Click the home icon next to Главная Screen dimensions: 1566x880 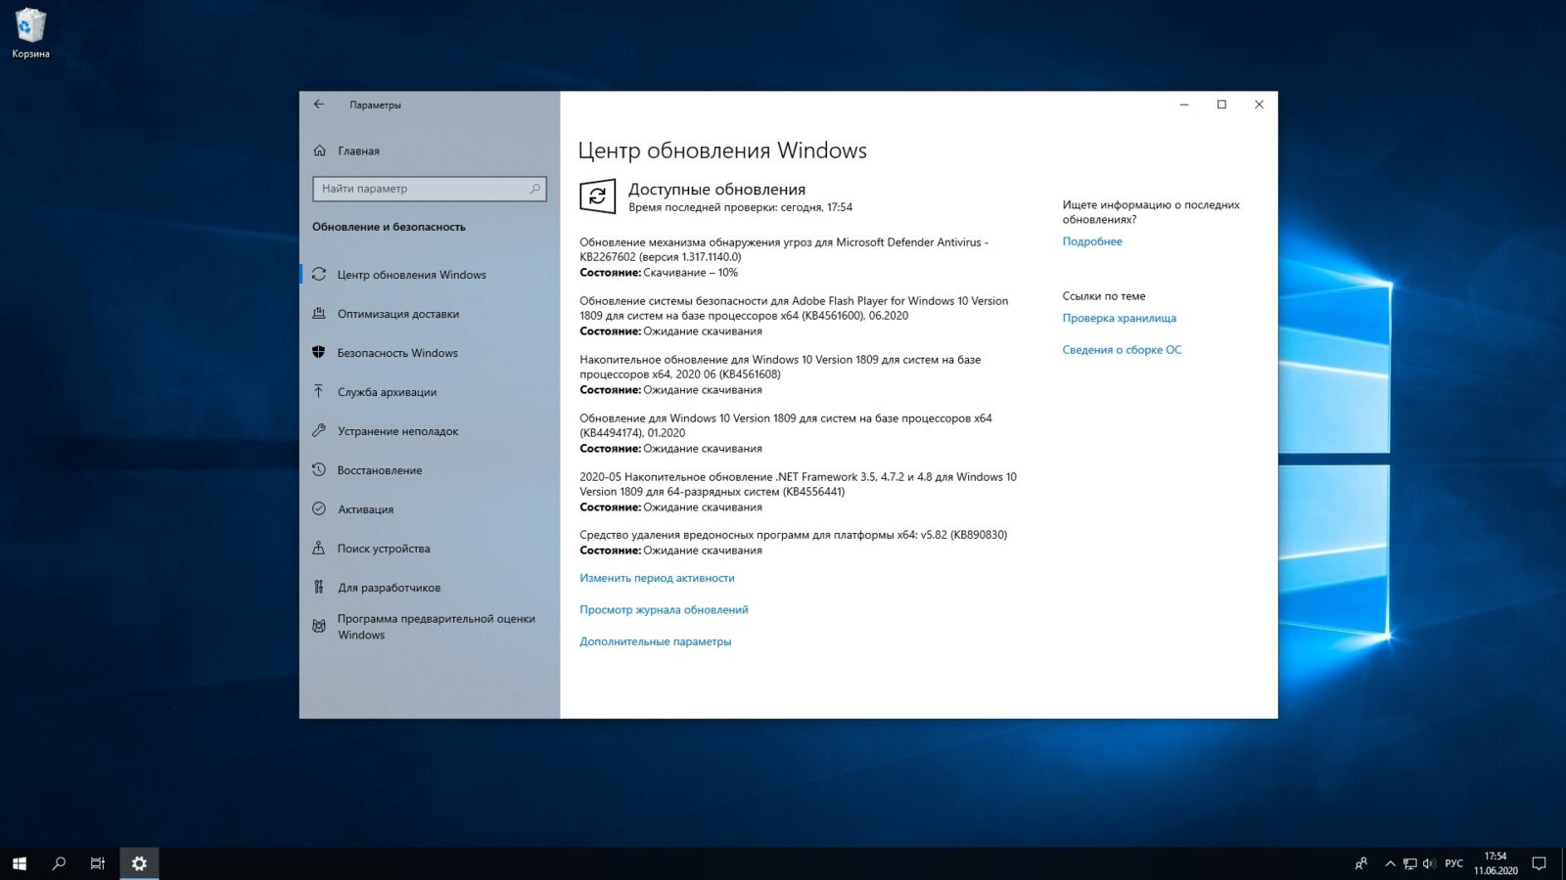[x=319, y=151]
